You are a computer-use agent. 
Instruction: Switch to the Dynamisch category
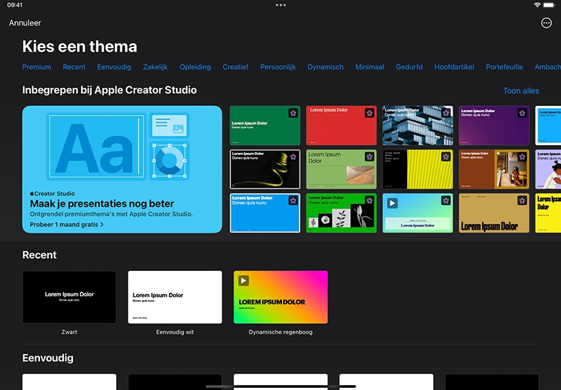326,67
